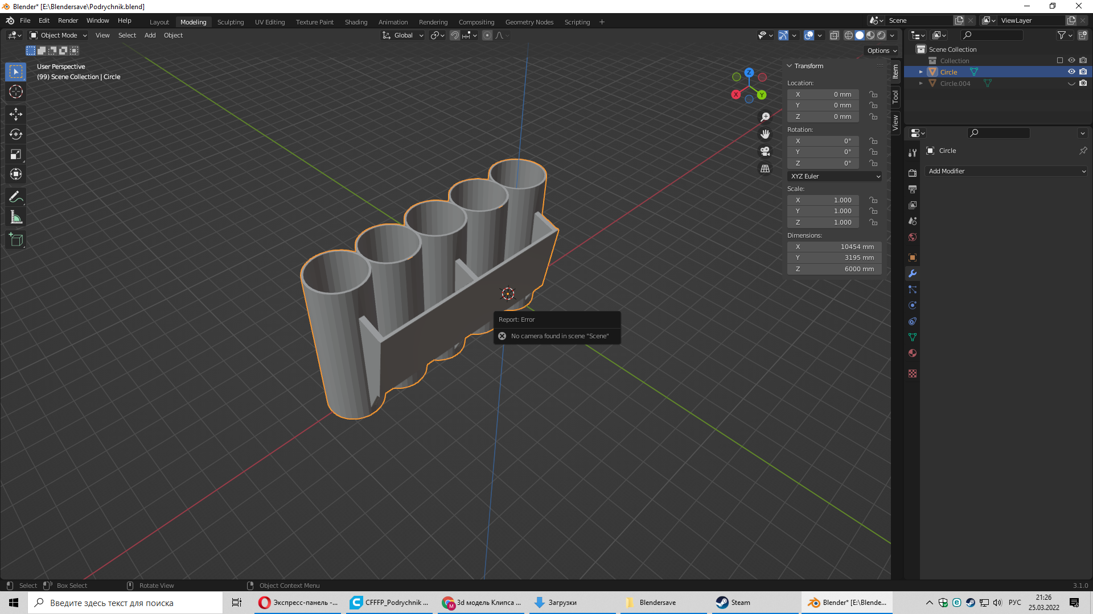
Task: Open World properties tab
Action: (x=913, y=237)
